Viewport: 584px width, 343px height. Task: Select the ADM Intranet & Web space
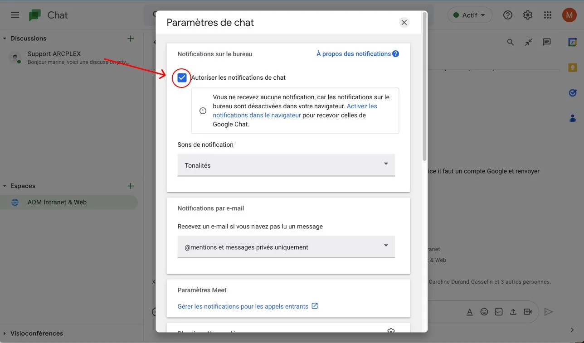[x=69, y=202]
